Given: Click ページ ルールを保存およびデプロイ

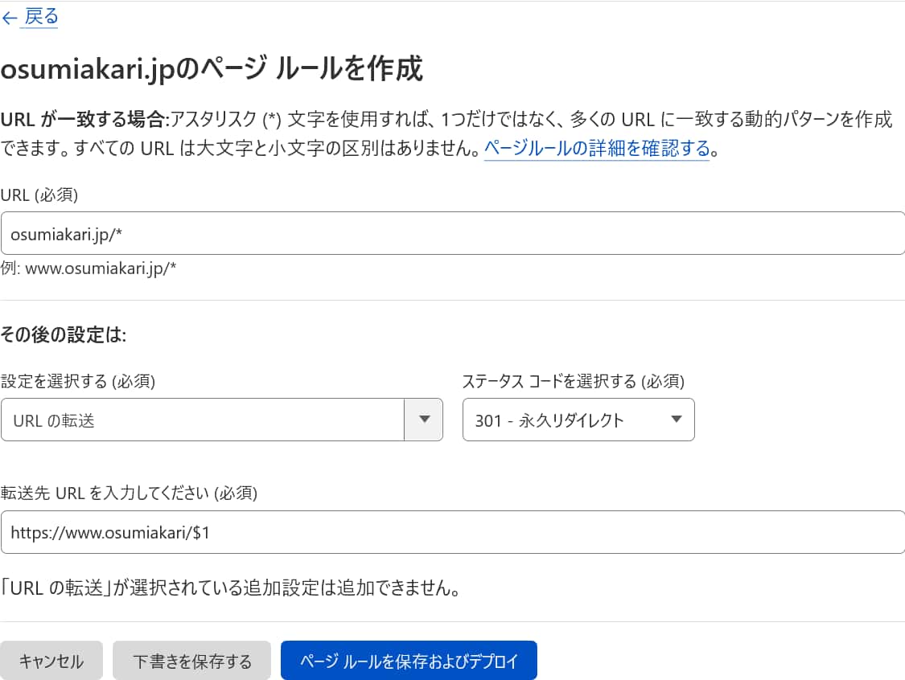Looking at the screenshot, I should (x=409, y=659).
